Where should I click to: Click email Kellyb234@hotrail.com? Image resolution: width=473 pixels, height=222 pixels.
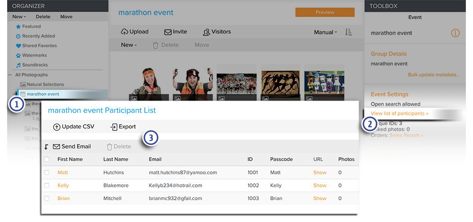tap(175, 186)
